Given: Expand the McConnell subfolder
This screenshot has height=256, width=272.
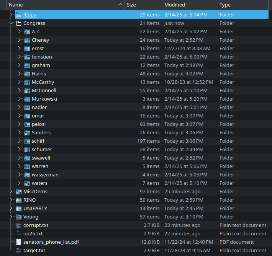Looking at the screenshot, I should (x=20, y=91).
